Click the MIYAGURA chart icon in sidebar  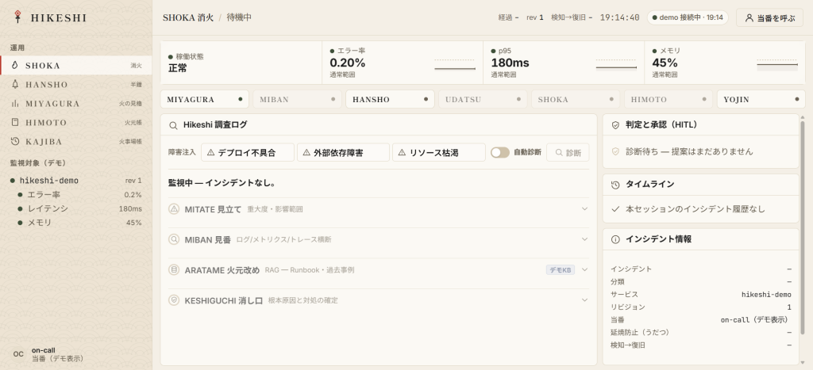click(14, 104)
